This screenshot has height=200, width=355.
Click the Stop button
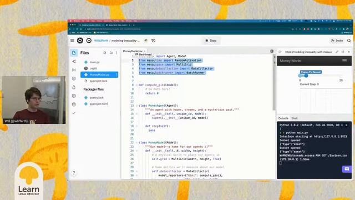[211, 41]
